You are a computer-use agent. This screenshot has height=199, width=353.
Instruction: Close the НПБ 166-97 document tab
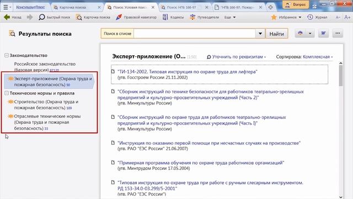coord(260,7)
